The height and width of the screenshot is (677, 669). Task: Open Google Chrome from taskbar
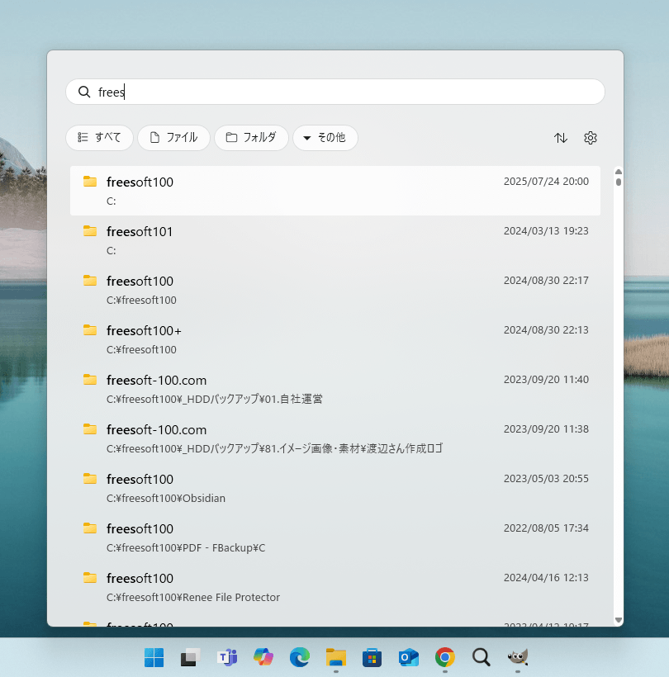tap(445, 657)
